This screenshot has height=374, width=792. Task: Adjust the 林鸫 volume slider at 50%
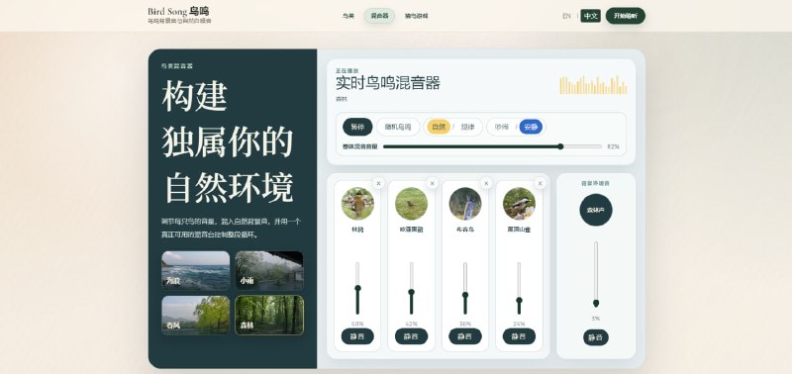tap(357, 288)
